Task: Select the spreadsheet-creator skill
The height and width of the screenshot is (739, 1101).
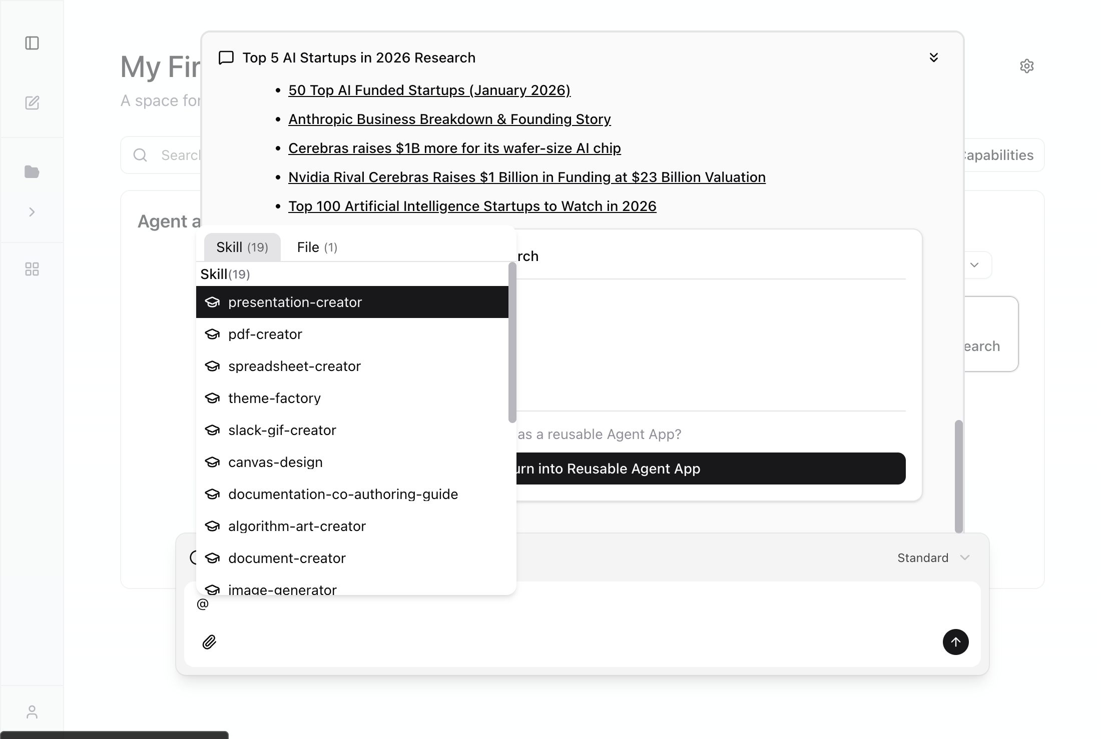Action: point(294,366)
